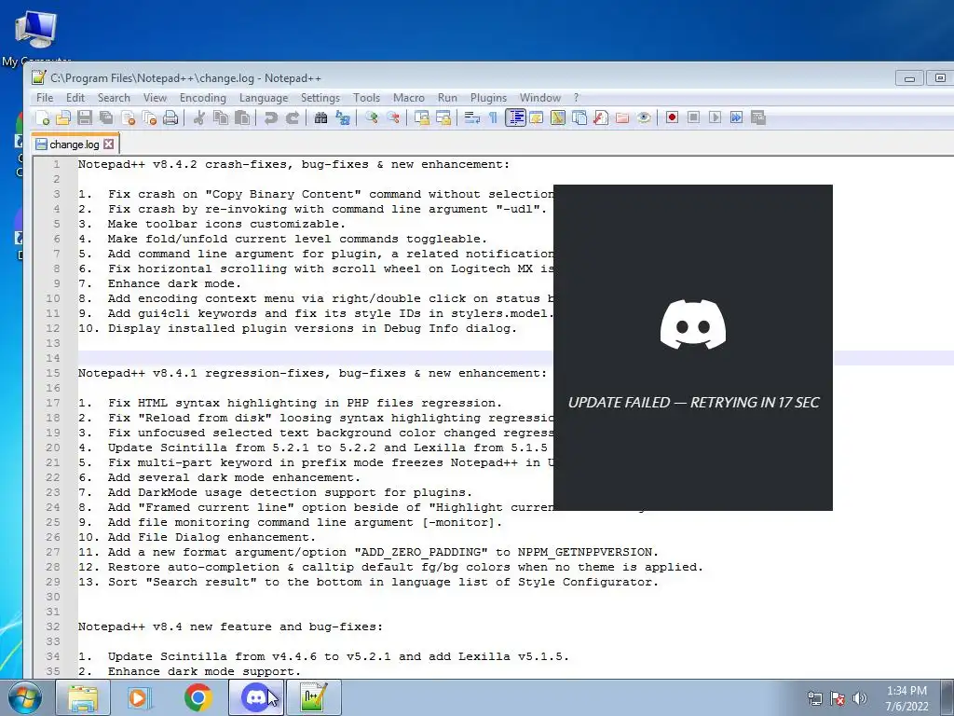Toggle synchronized vertical scrolling
The image size is (954, 716).
click(x=422, y=117)
